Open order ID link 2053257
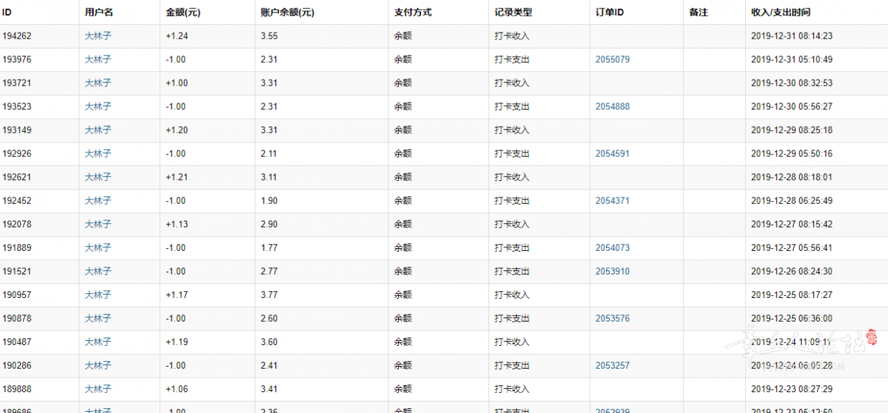Screen dimensions: 888x413 (x=613, y=366)
